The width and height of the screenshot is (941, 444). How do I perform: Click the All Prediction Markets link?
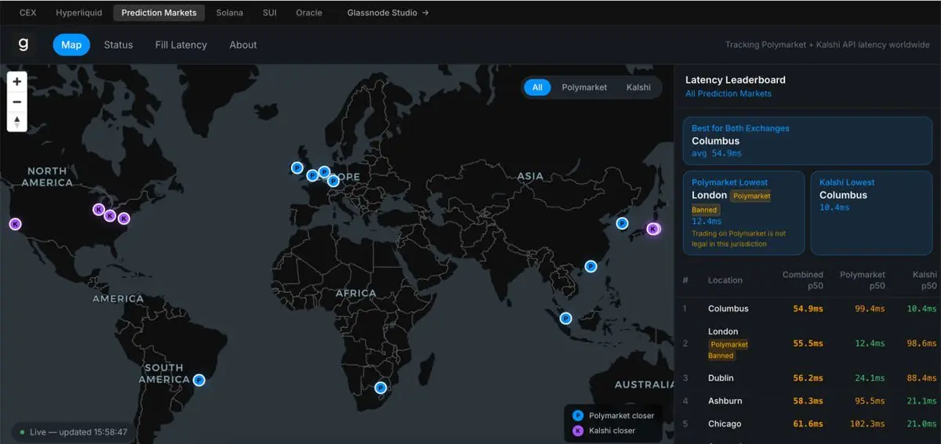pyautogui.click(x=728, y=93)
